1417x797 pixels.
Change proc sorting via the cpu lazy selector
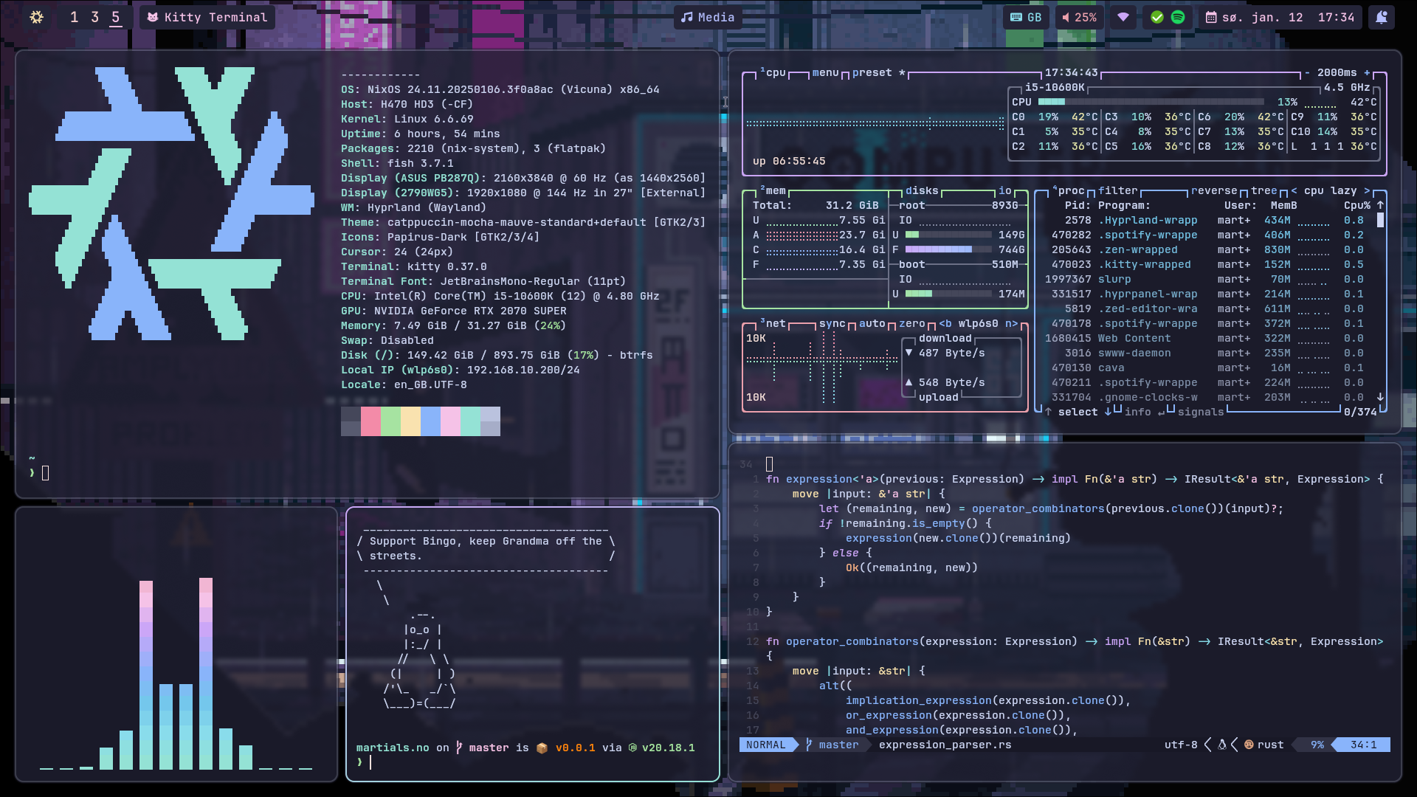pyautogui.click(x=1328, y=190)
